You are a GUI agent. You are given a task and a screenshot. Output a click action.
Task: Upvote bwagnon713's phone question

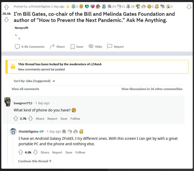pos(16,119)
